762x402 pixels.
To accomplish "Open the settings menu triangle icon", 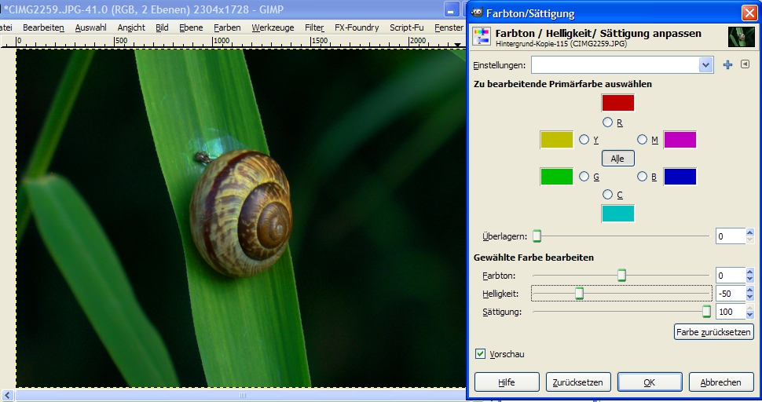I will coord(745,64).
